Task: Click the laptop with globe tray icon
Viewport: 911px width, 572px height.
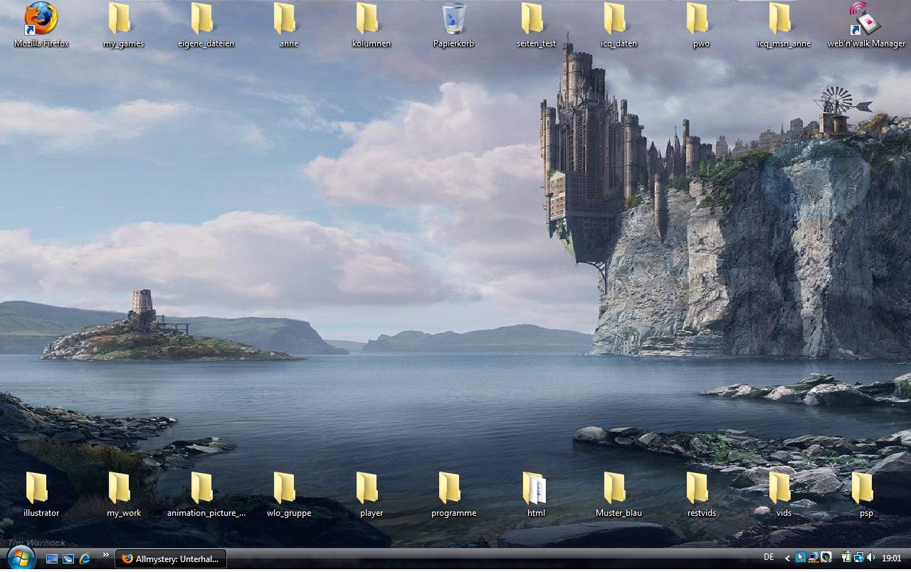Action: (813, 558)
